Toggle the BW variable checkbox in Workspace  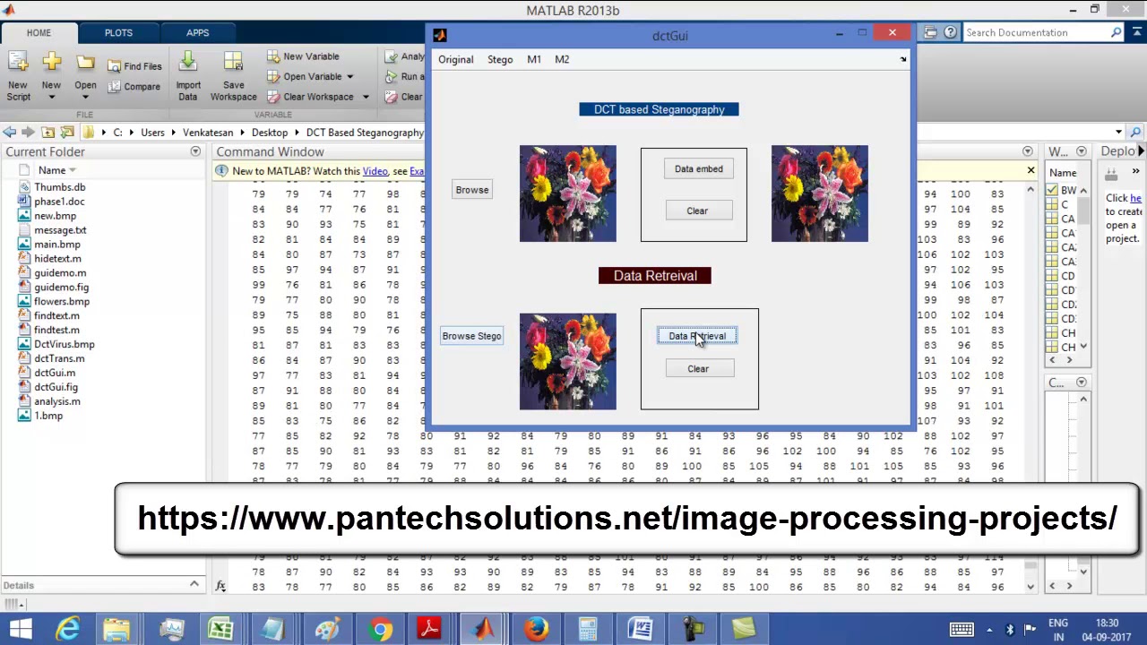[1052, 190]
